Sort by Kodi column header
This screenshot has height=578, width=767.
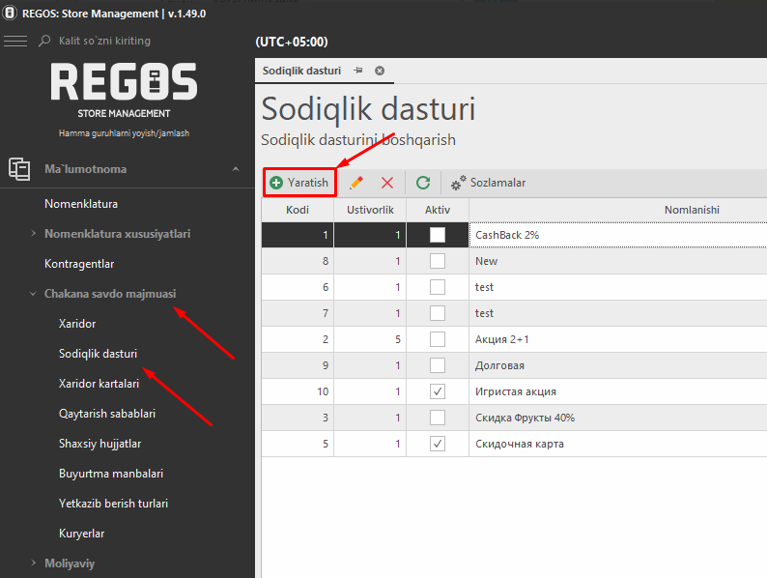[x=298, y=210]
